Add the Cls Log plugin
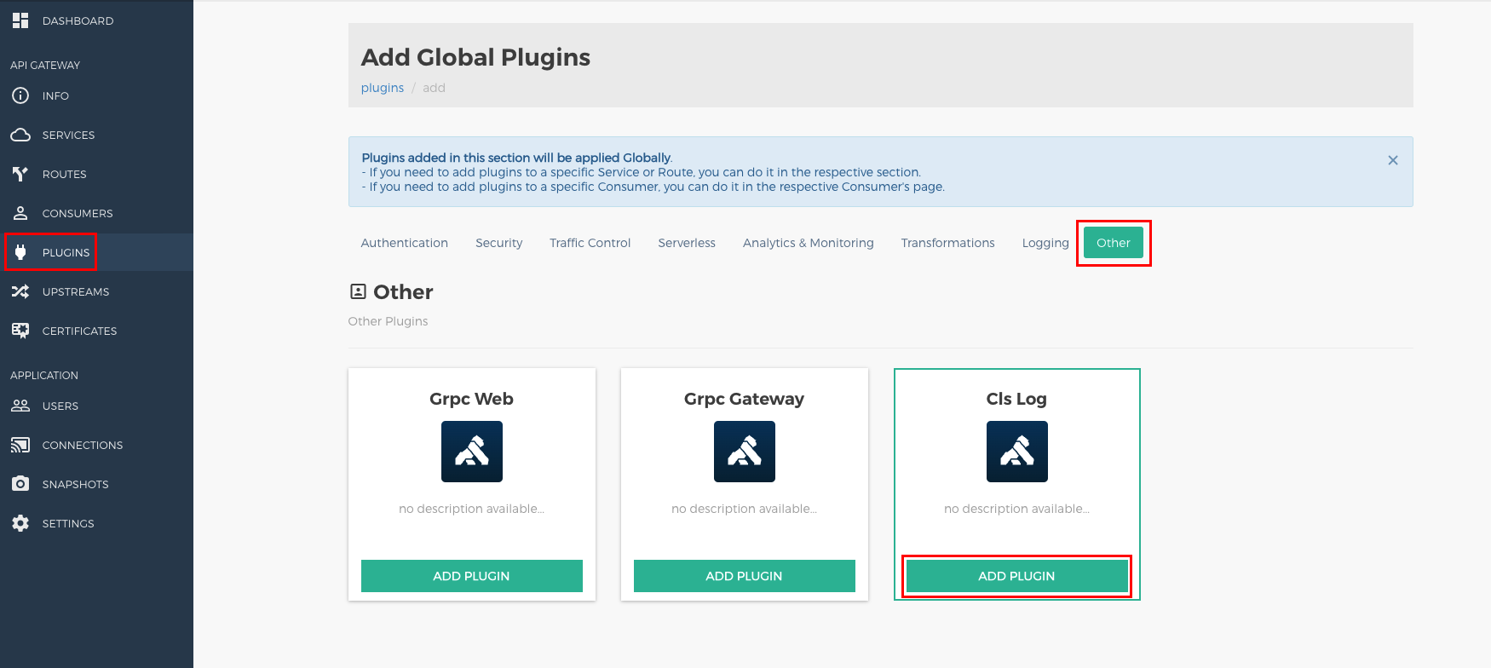The image size is (1491, 668). click(x=1017, y=576)
